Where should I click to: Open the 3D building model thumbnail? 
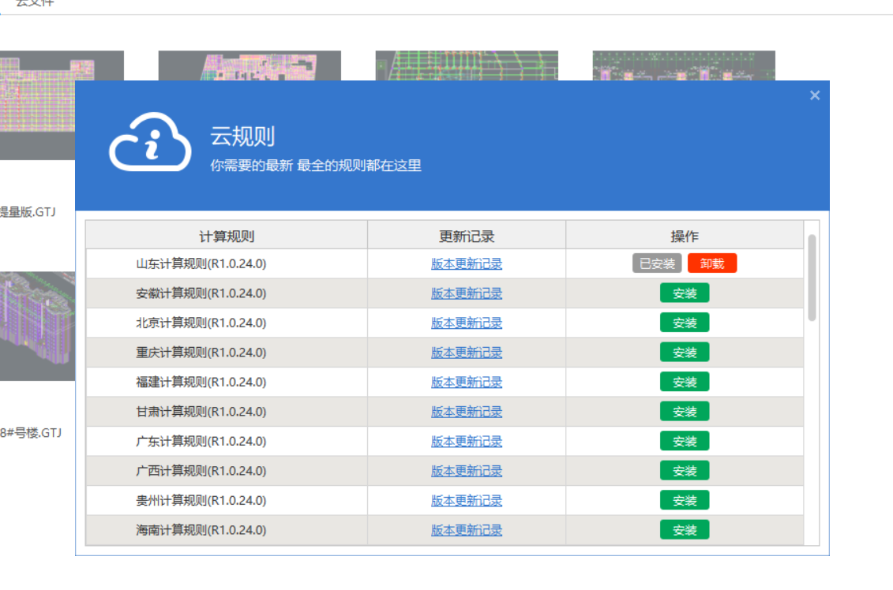[x=37, y=326]
